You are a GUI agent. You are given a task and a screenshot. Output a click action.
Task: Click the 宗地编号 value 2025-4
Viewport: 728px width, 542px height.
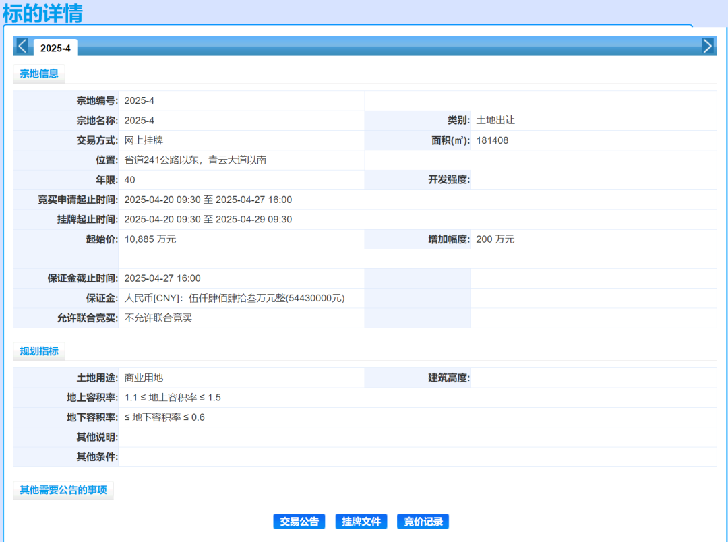pyautogui.click(x=140, y=101)
